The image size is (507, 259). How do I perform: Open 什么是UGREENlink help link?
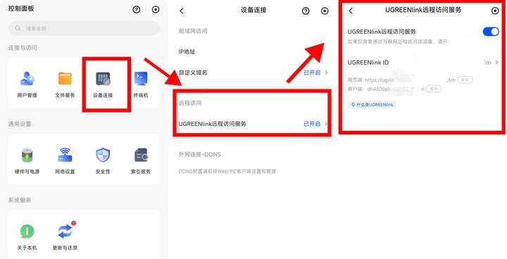[x=373, y=105]
